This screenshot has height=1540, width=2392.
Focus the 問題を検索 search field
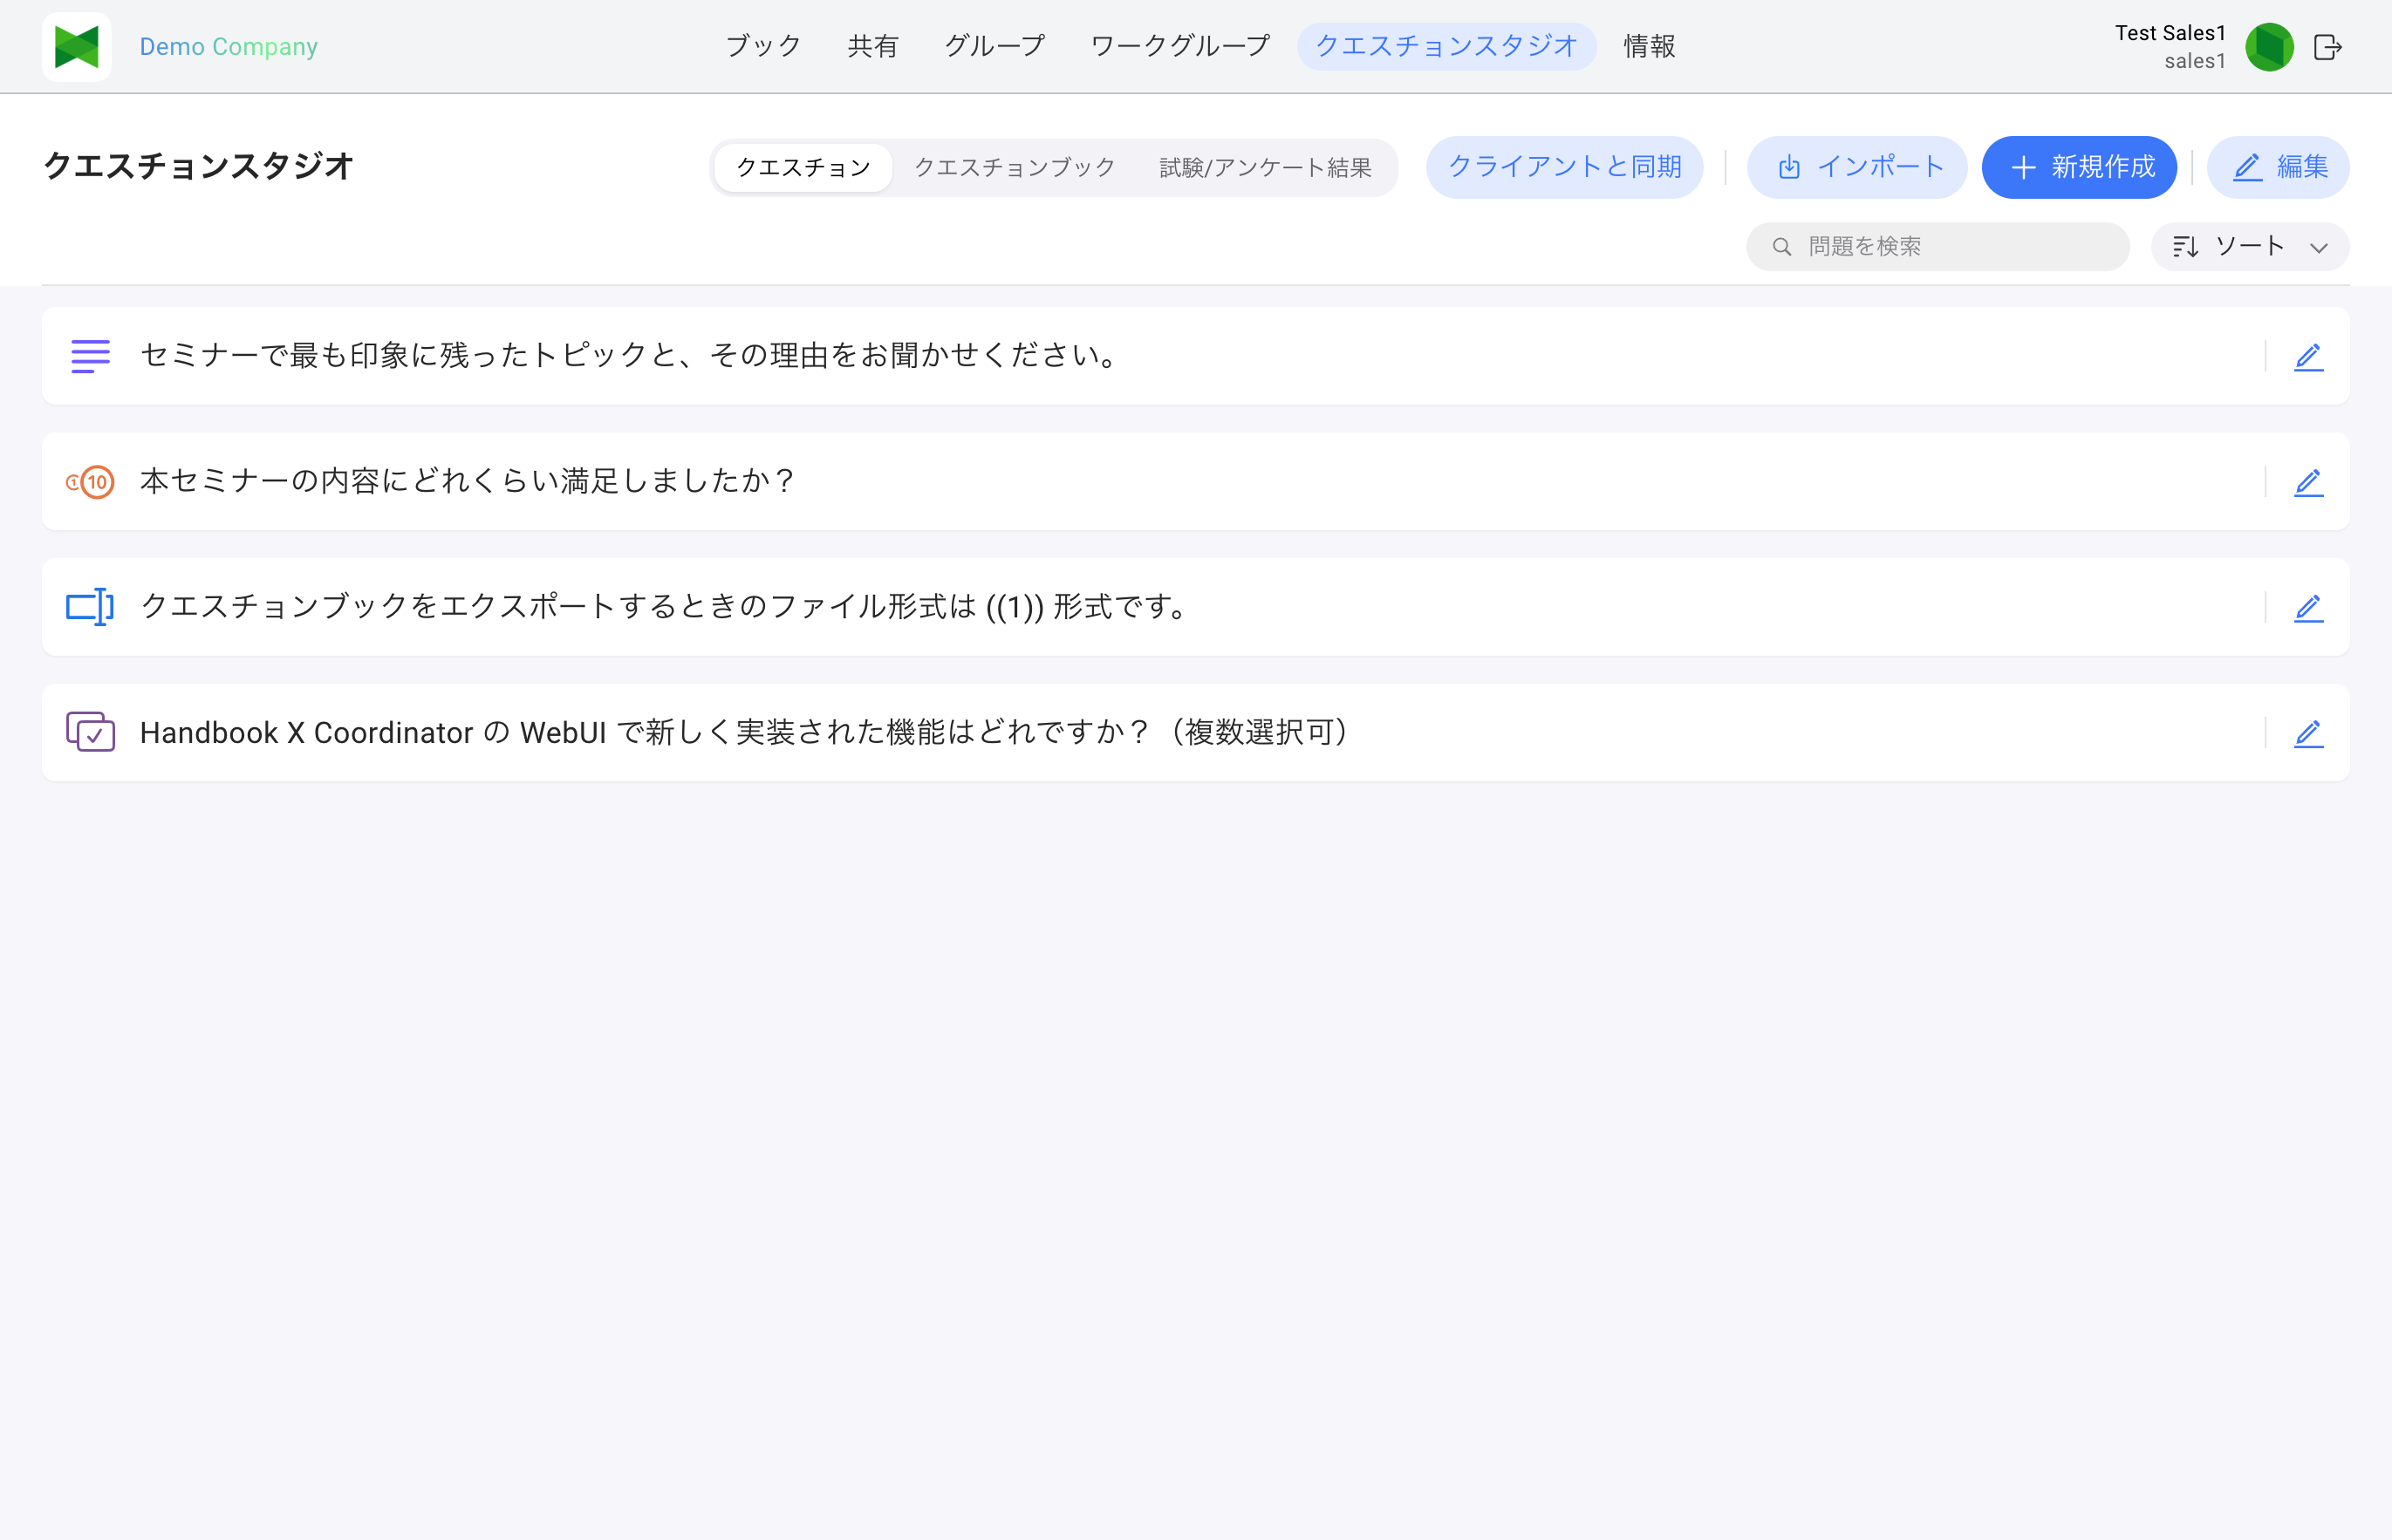1938,246
